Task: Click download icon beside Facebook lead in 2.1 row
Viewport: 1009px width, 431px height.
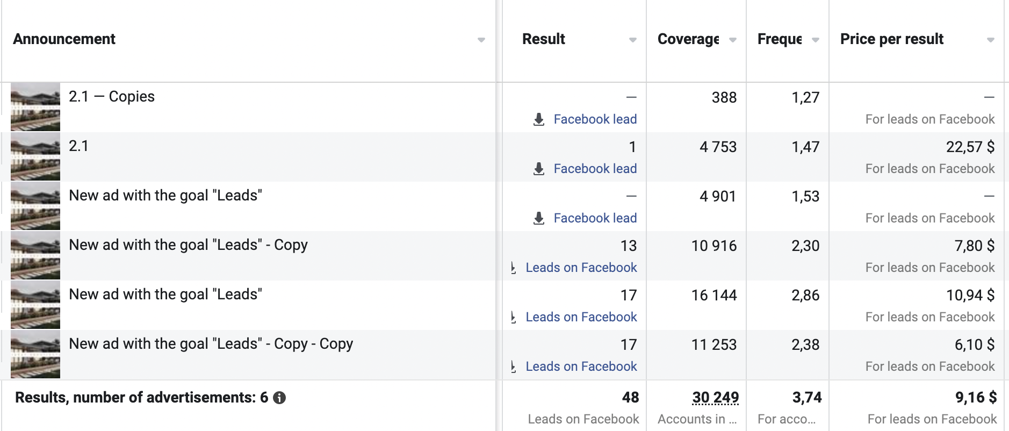Action: (x=538, y=169)
